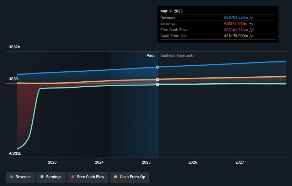Click the Cash From Op label in tooltip
The image size is (292, 186).
click(x=173, y=36)
